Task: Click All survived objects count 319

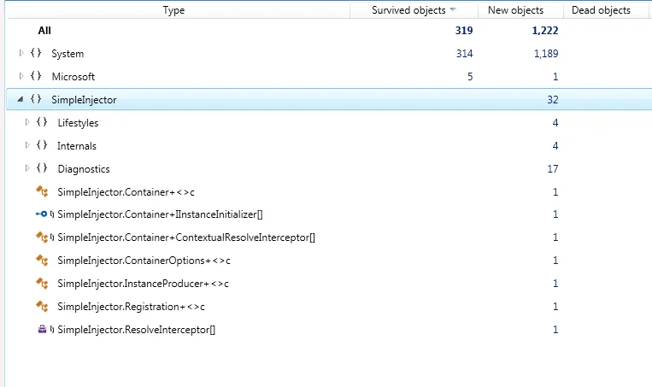Action: [x=464, y=31]
